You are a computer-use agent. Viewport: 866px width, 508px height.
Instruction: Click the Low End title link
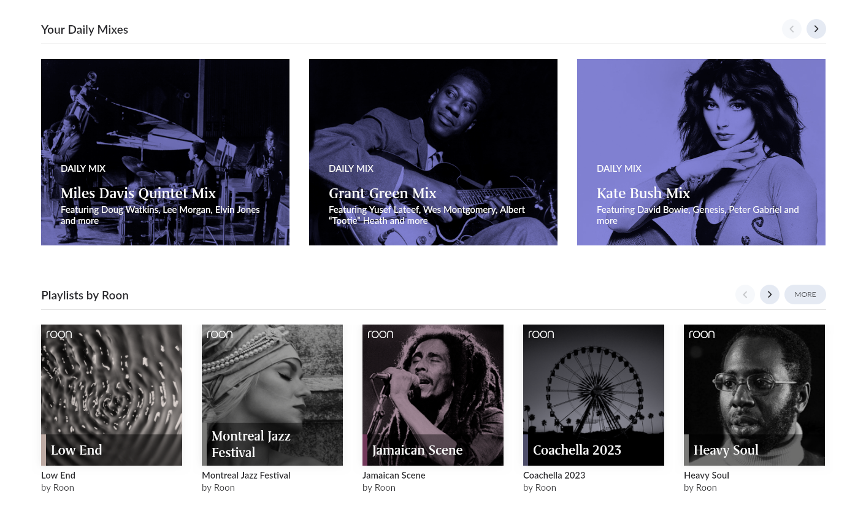coord(58,475)
